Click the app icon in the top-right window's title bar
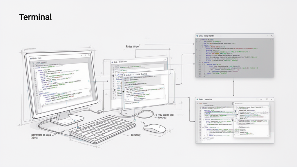 pos(197,36)
